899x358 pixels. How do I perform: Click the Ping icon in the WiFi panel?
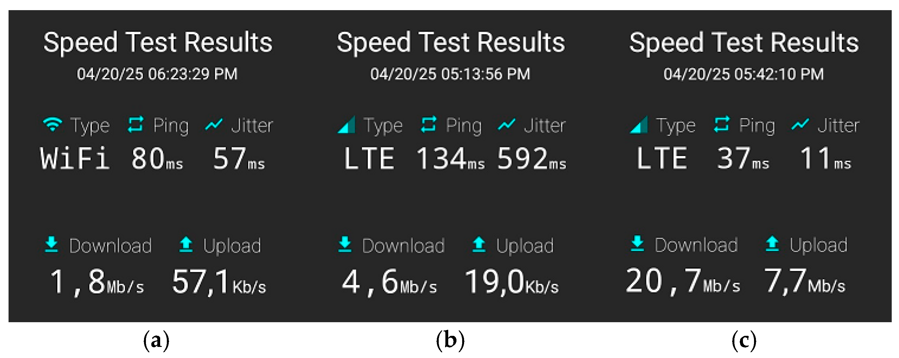point(135,124)
